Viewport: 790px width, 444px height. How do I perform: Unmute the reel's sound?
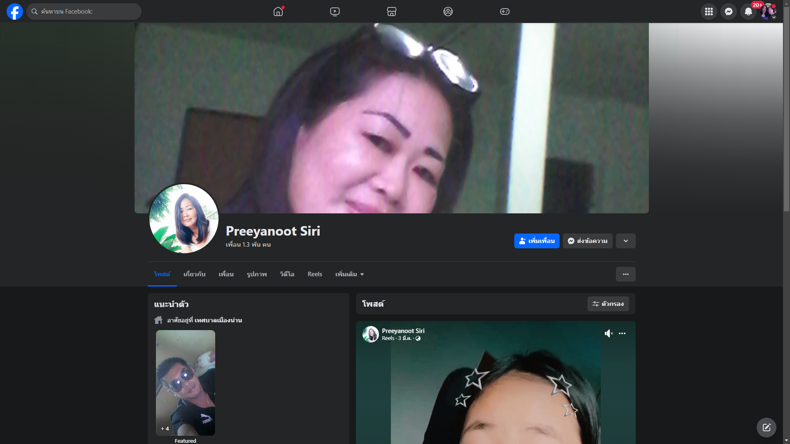pos(609,333)
